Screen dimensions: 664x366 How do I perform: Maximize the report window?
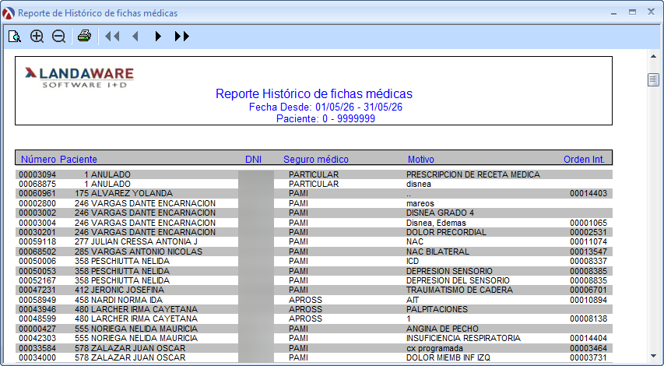[x=632, y=12]
